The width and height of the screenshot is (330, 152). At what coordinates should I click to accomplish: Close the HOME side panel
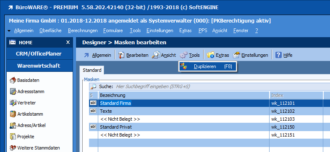coord(68,43)
